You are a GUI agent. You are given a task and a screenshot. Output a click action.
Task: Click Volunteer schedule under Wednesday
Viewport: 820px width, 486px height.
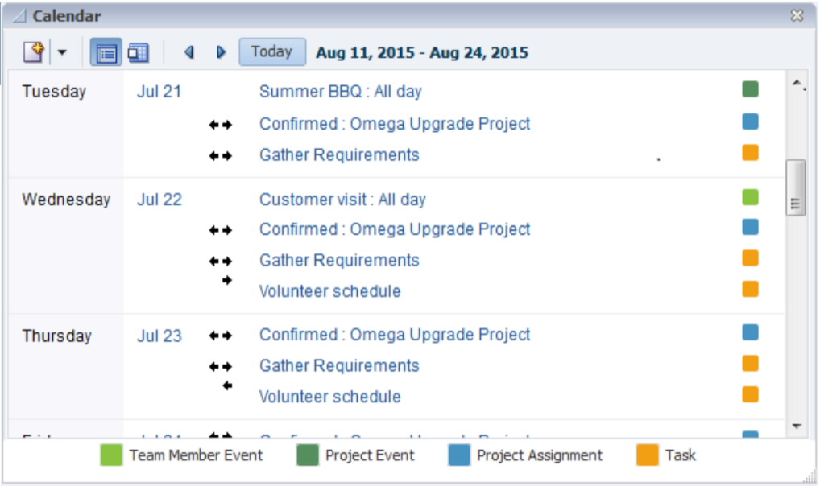(x=329, y=291)
